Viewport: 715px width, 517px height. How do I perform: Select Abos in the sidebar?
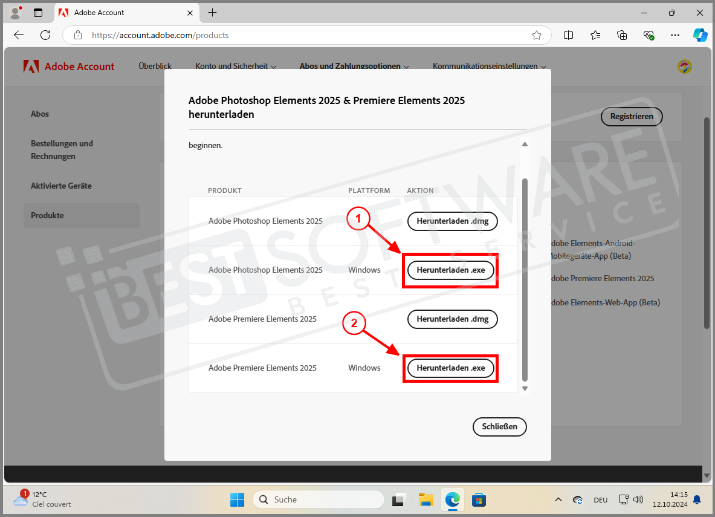[x=40, y=114]
